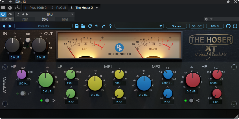Save preset with floppy disk icon
Viewport: 239px width, 119px height.
[77, 26]
